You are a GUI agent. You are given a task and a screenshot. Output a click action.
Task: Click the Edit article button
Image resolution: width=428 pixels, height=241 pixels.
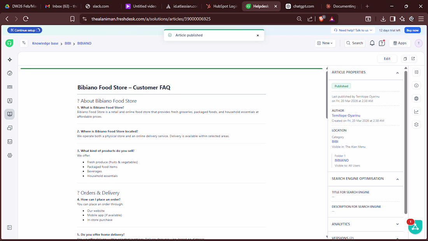pos(387,59)
